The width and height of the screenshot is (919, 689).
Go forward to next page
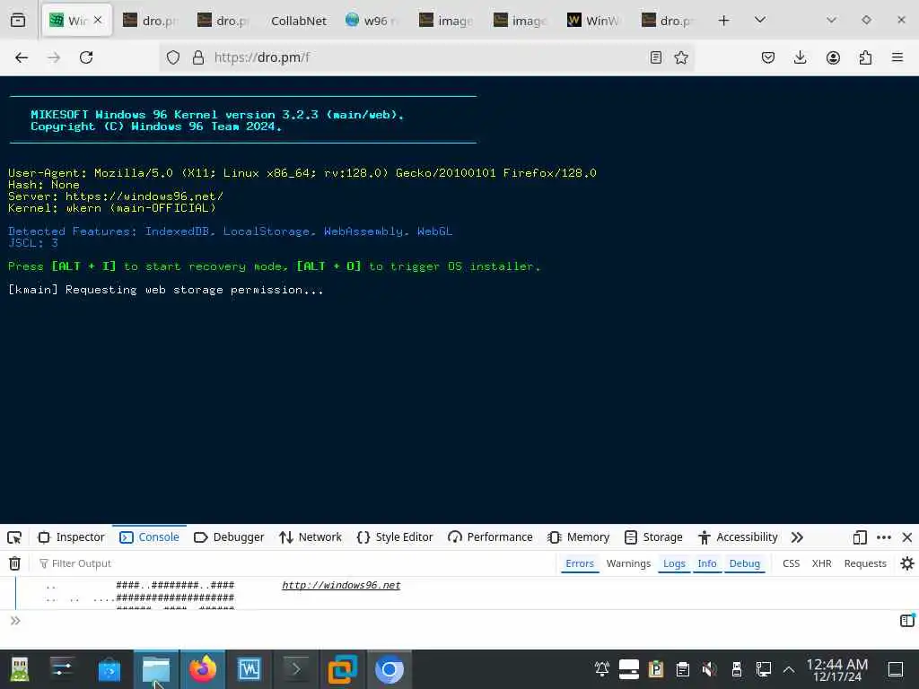point(54,57)
